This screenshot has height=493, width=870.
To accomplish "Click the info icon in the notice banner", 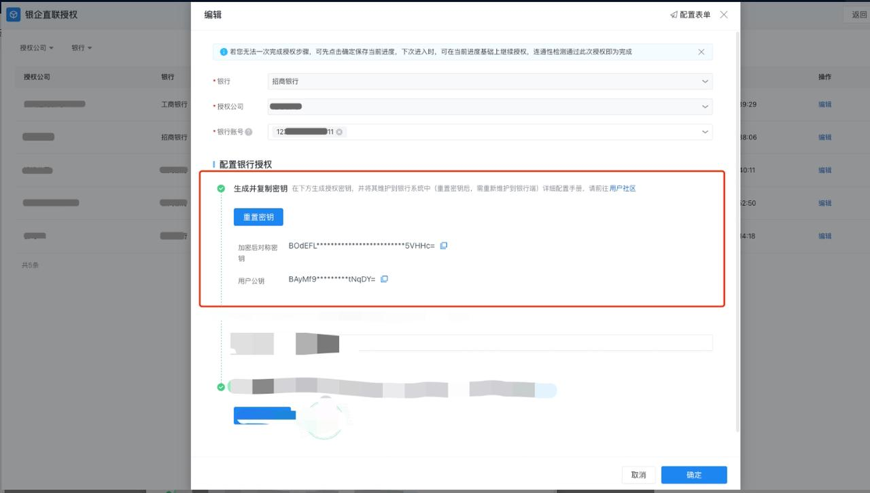I will click(224, 52).
